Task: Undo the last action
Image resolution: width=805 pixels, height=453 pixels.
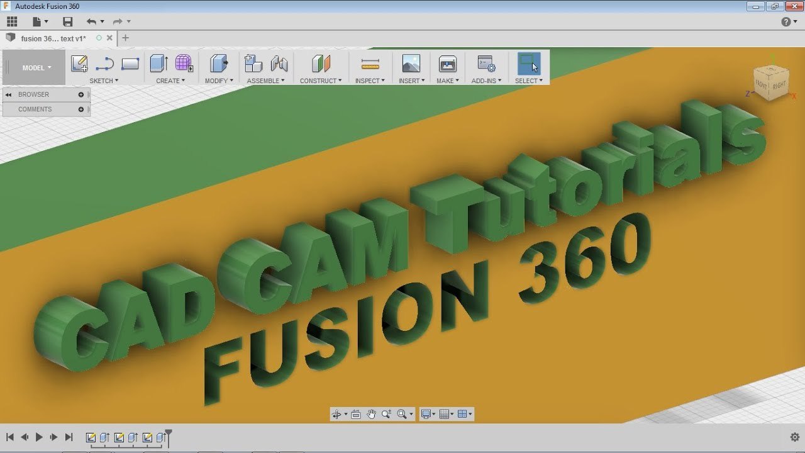Action: pyautogui.click(x=92, y=21)
